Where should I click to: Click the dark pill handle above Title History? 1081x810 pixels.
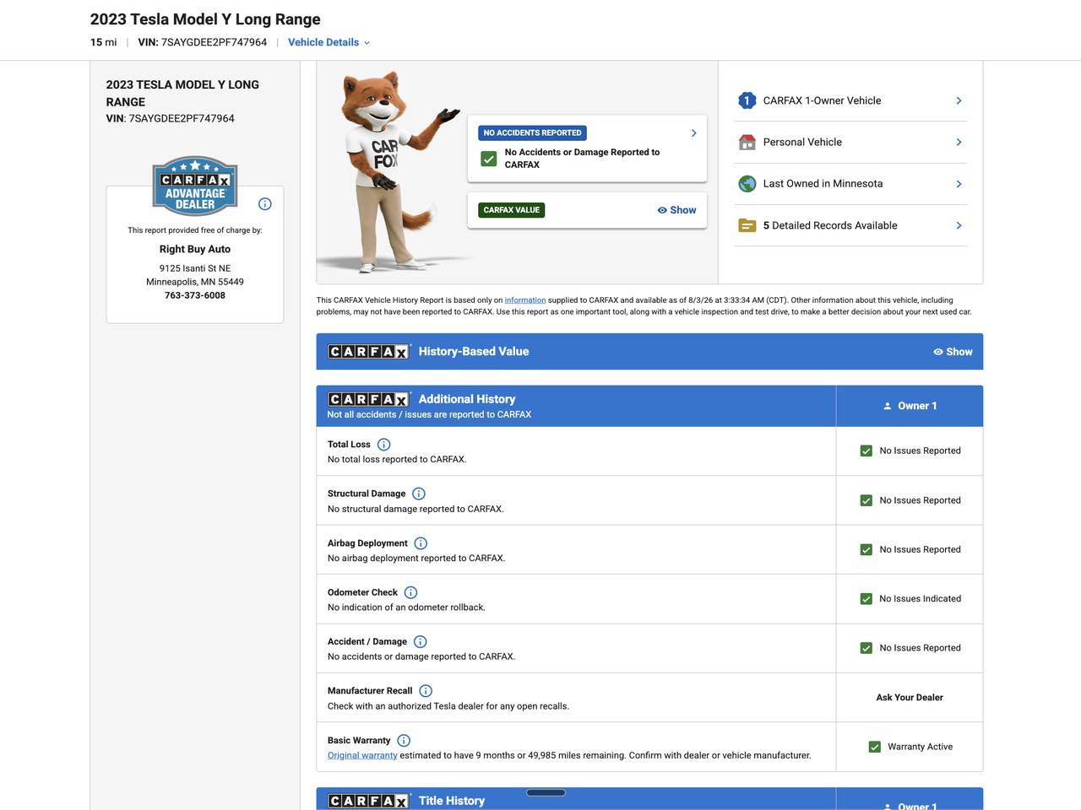(x=546, y=792)
